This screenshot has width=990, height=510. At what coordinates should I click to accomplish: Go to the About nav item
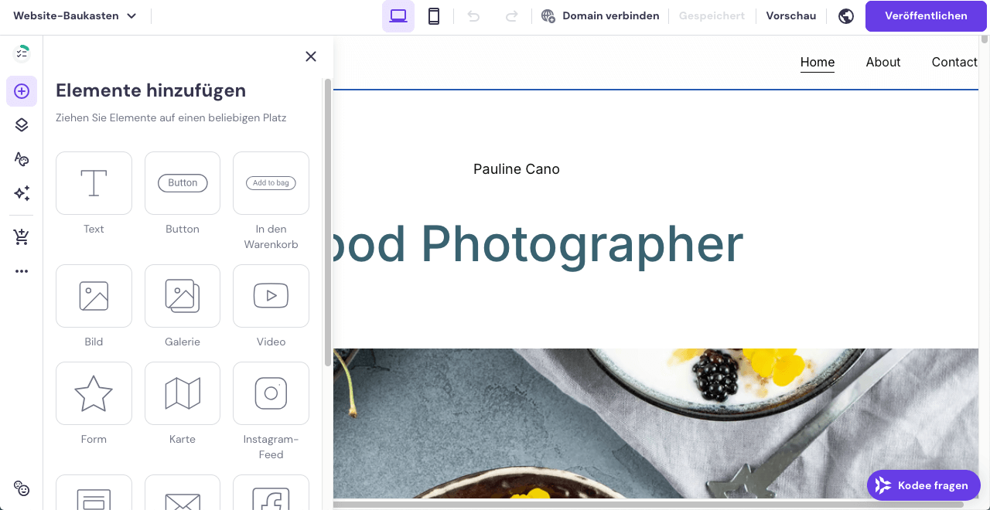883,63
